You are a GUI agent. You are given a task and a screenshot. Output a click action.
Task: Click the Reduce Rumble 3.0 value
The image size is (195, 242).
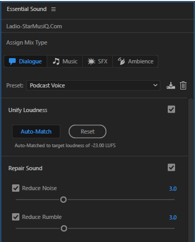173,217
